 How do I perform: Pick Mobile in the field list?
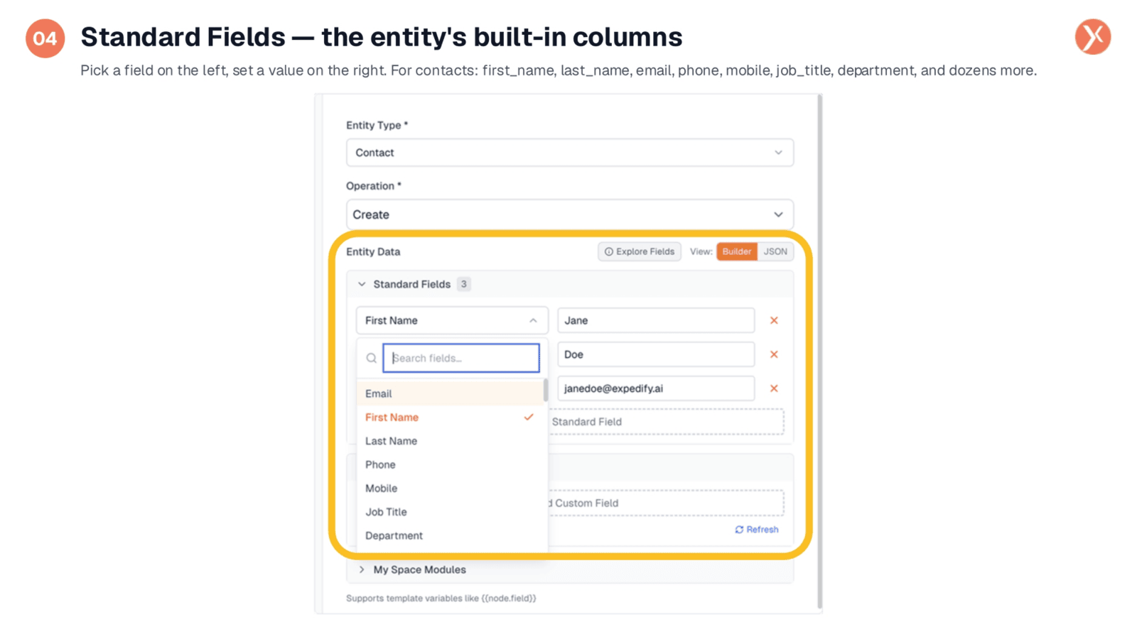point(451,488)
